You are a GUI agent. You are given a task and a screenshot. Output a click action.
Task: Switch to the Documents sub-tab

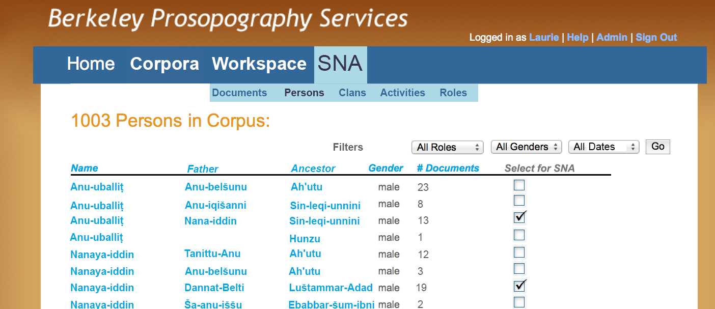[x=239, y=93]
